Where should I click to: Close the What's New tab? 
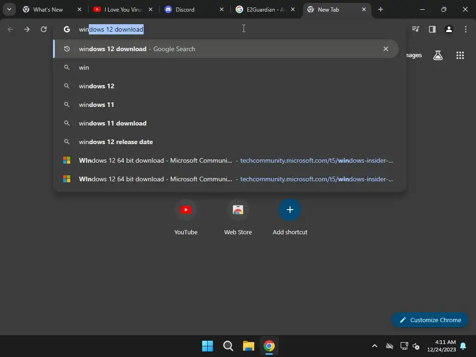click(x=79, y=9)
